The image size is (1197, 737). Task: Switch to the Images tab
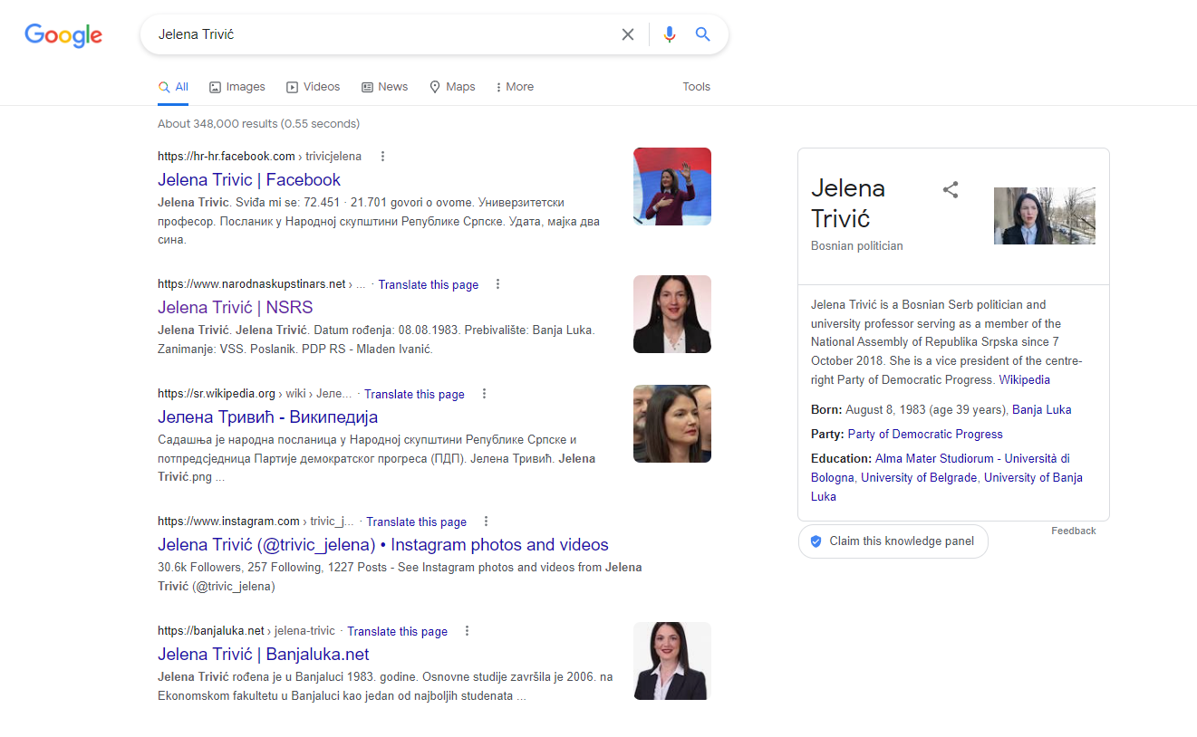(237, 87)
